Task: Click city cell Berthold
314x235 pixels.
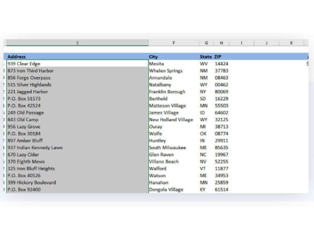Action: click(x=174, y=98)
